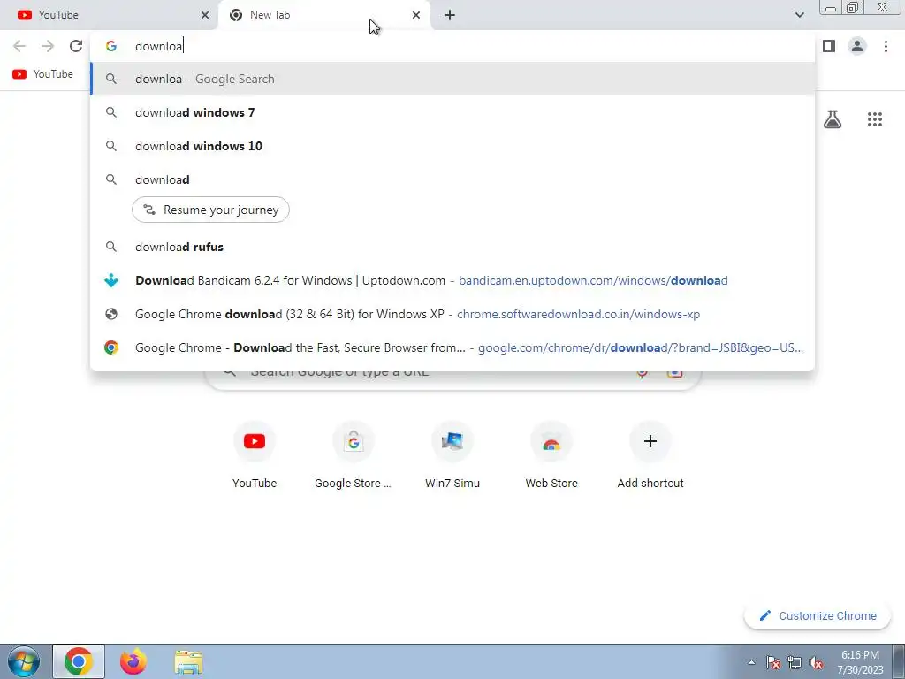Screen dimensions: 905x679
Task: Close the YouTube tab
Action: 205,15
